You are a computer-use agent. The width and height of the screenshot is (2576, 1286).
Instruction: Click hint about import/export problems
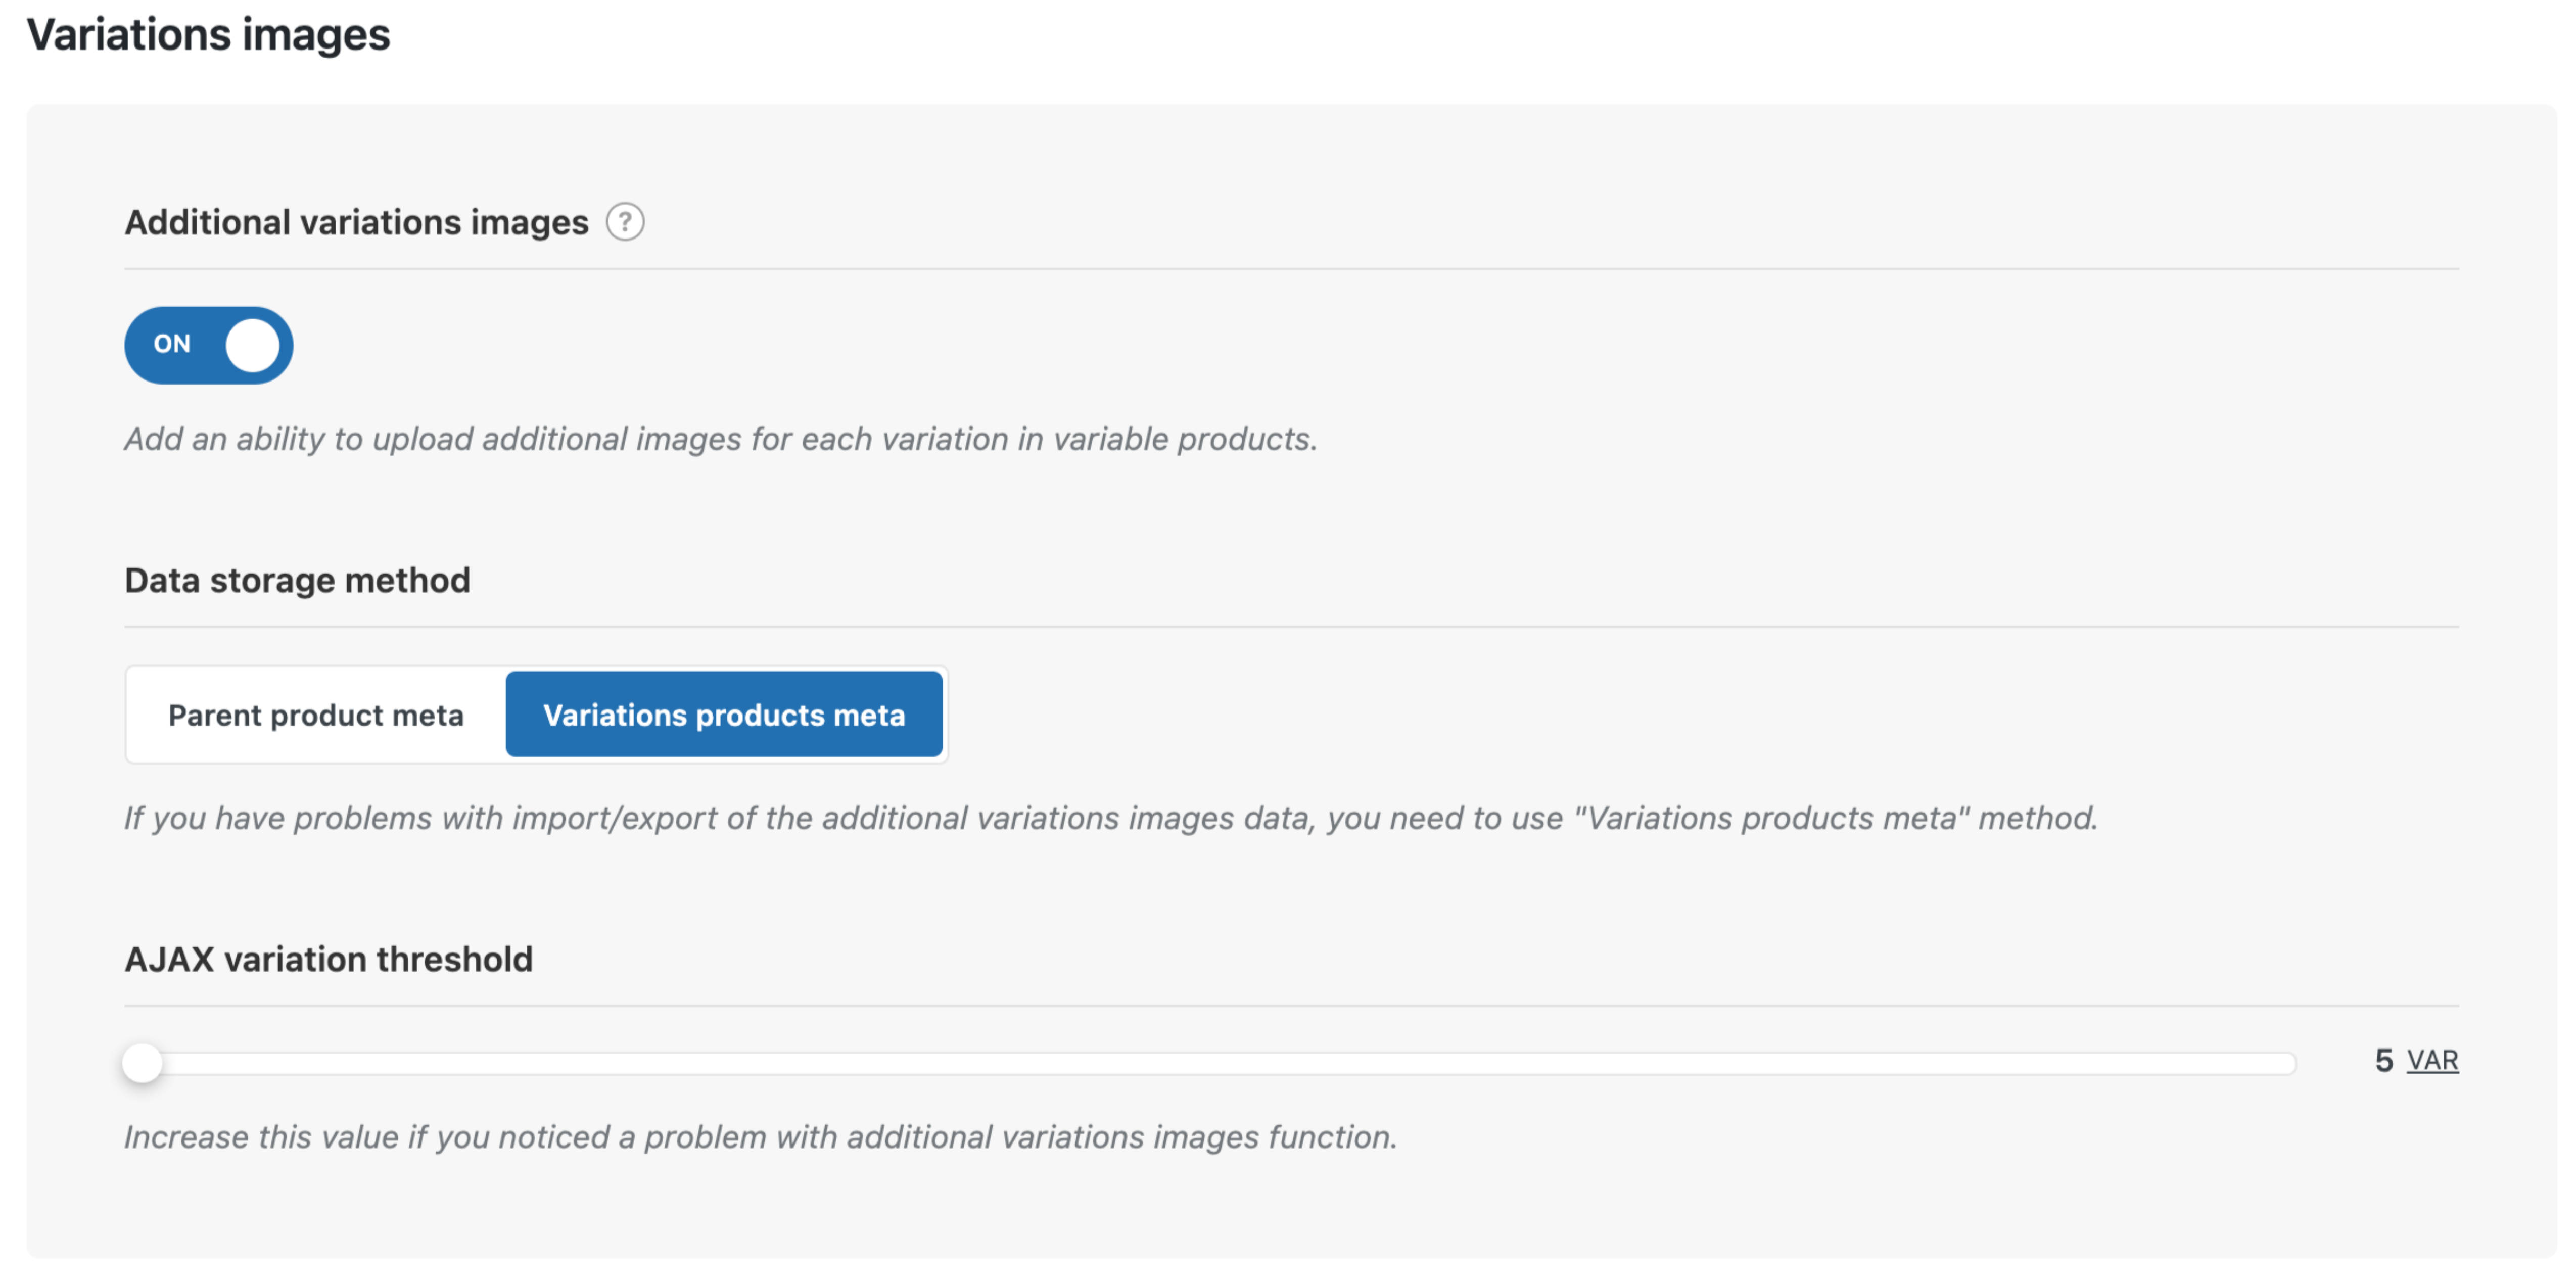1110,818
